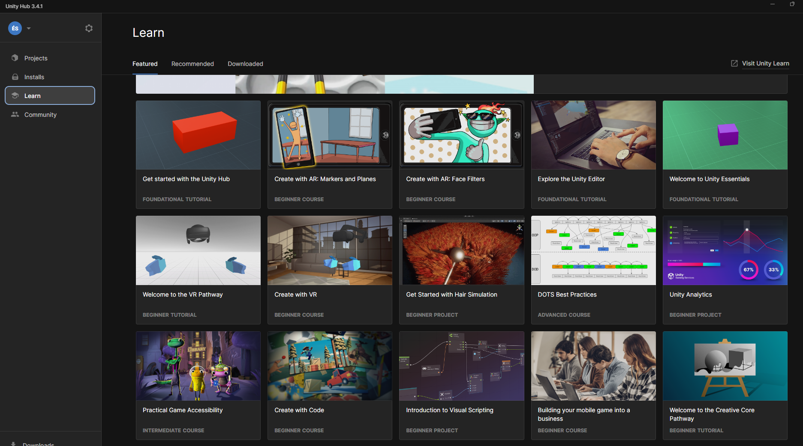Screen dimensions: 803x446
Task: Click the Learn graduation cap icon
Action: click(x=15, y=95)
